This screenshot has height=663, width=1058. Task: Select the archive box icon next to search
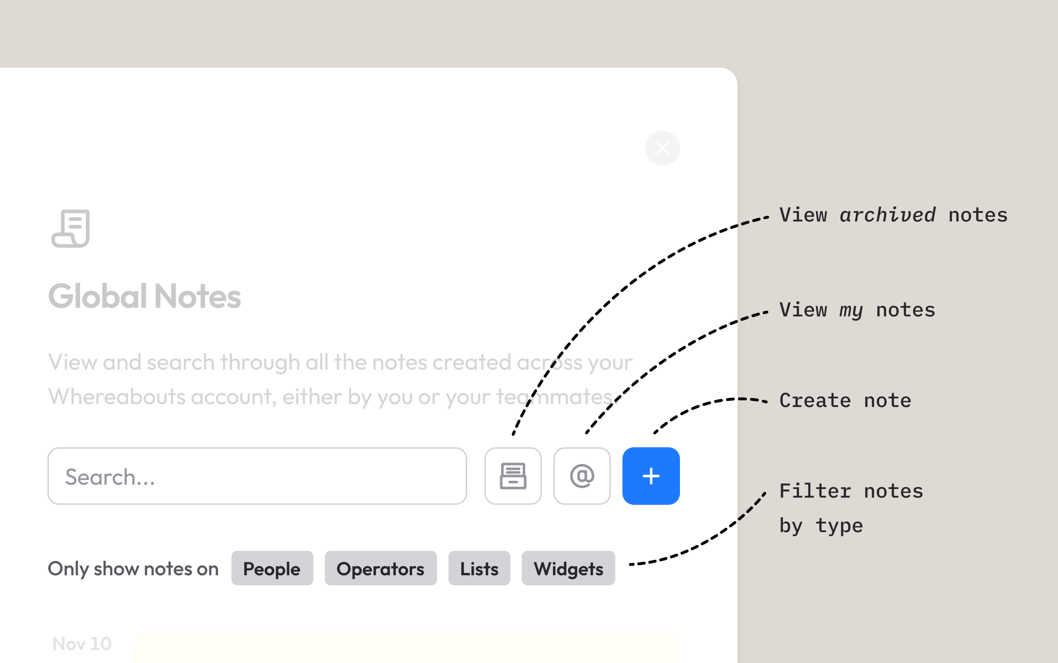point(513,476)
